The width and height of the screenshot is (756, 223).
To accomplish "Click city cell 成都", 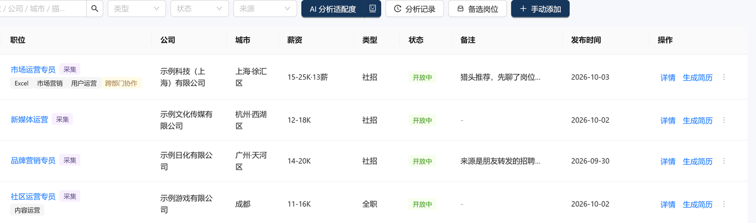I will click(x=243, y=204).
